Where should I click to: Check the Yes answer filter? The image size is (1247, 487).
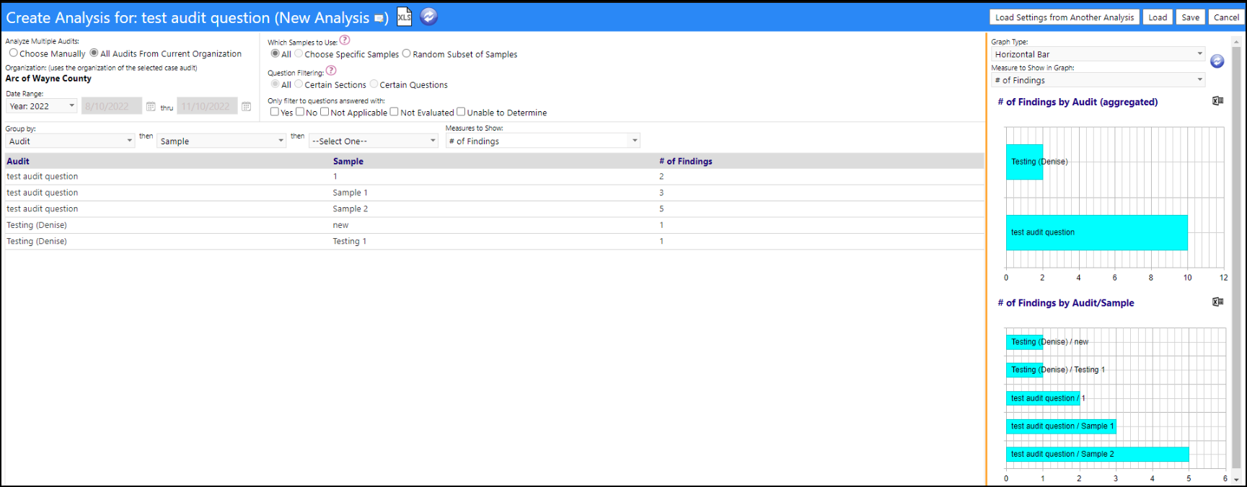pyautogui.click(x=274, y=112)
